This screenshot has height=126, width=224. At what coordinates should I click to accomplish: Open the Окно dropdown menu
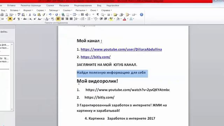(94, 10)
